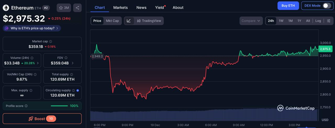Click the verified badge next to Circulating supply
The height and width of the screenshot is (128, 335).
(x=78, y=90)
